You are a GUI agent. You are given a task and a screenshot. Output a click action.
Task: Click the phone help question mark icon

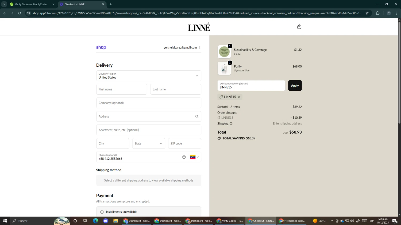coord(184,157)
